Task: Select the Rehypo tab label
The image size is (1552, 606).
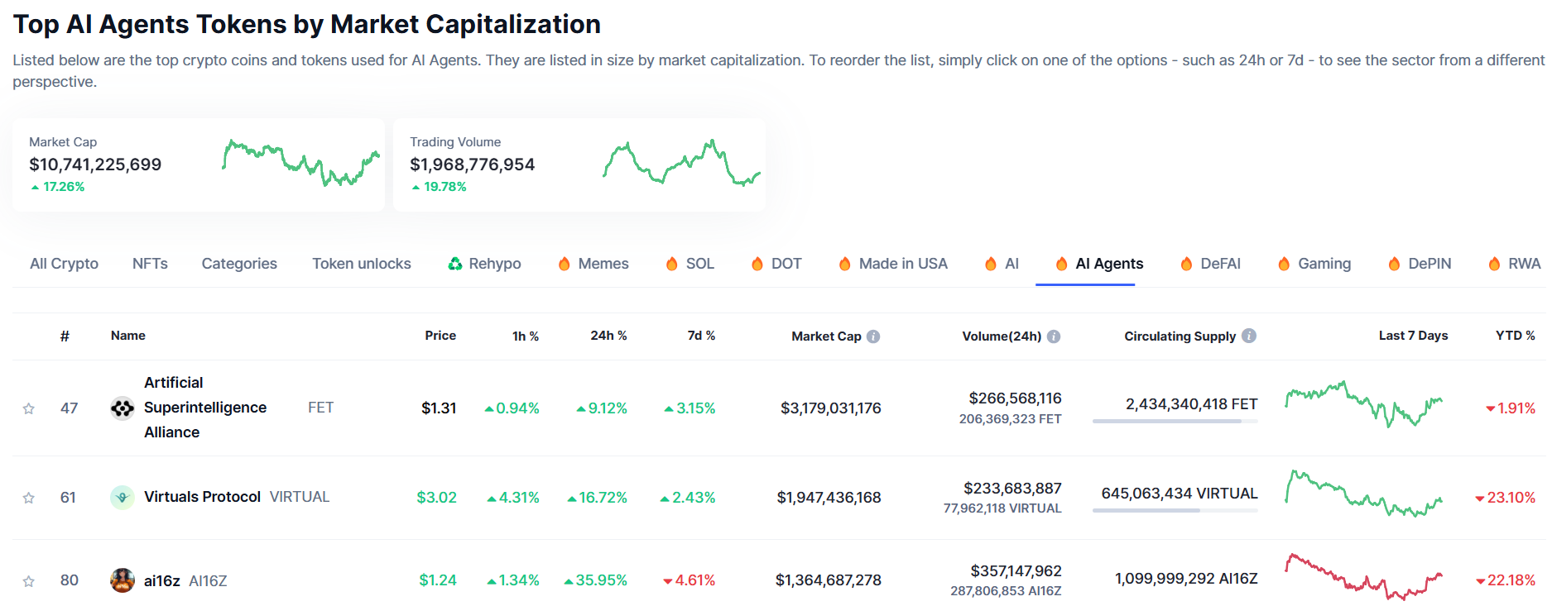Action: pyautogui.click(x=495, y=264)
